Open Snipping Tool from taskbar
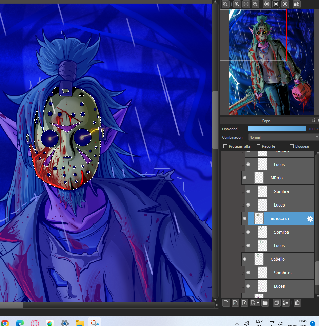 click(95, 323)
